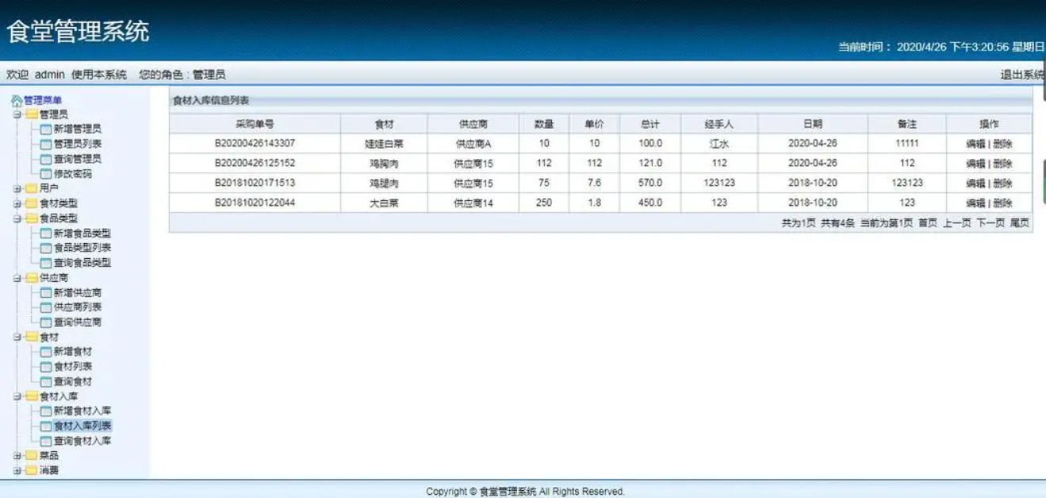This screenshot has width=1046, height=498.
Task: Click the 管理员 folder icon
Action: coord(32,115)
